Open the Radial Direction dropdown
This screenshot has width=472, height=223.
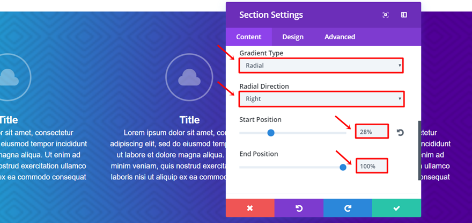(x=321, y=99)
